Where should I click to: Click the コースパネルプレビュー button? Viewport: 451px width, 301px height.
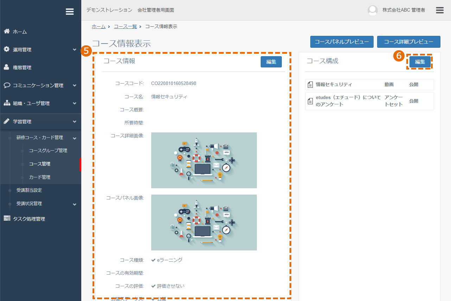pyautogui.click(x=342, y=42)
